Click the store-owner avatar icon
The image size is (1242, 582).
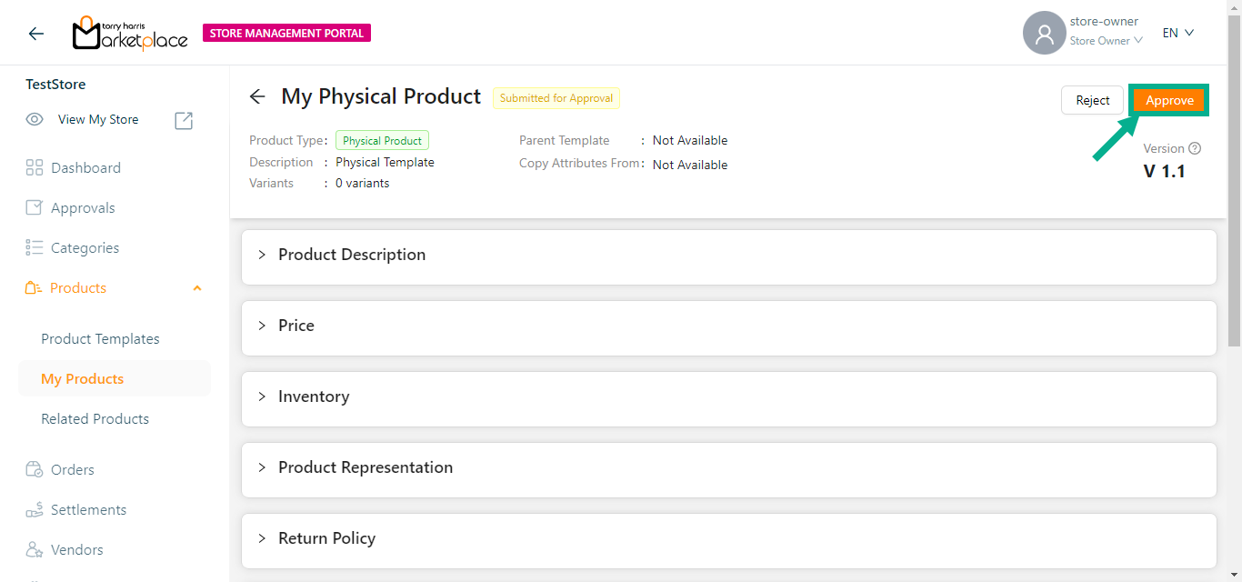[x=1044, y=34]
